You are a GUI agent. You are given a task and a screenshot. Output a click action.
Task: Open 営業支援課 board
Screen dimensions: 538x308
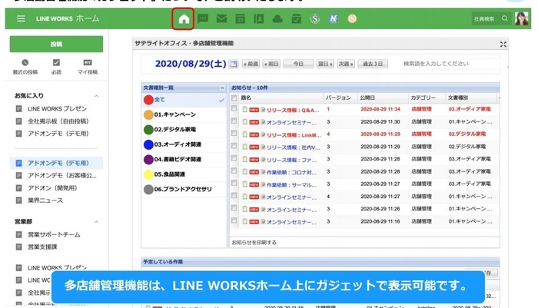42,247
